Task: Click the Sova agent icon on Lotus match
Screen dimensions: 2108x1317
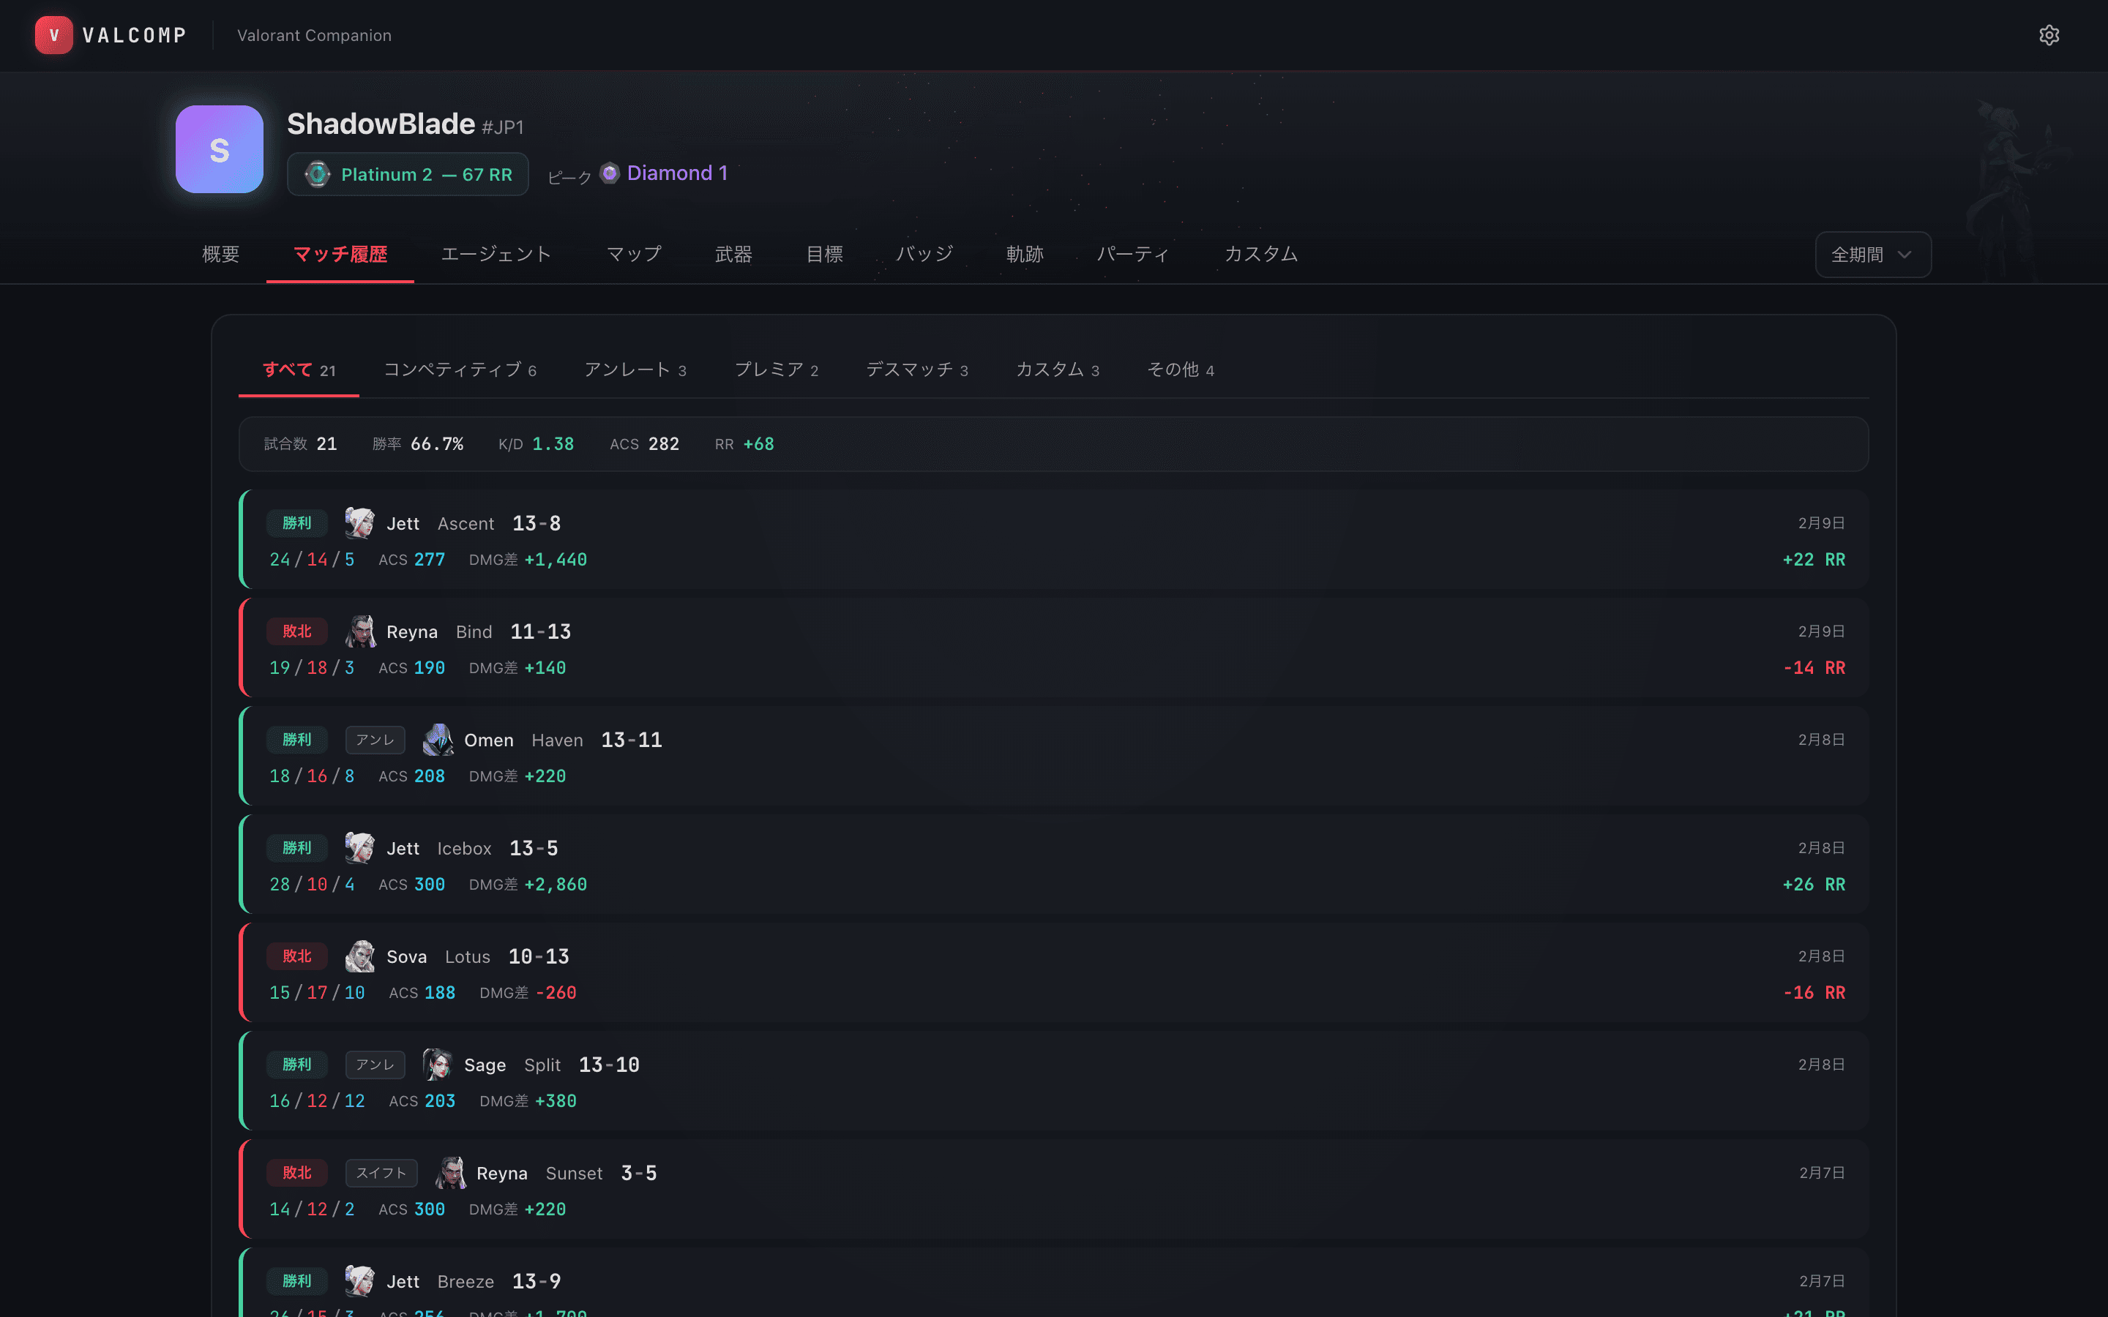Action: pyautogui.click(x=360, y=956)
